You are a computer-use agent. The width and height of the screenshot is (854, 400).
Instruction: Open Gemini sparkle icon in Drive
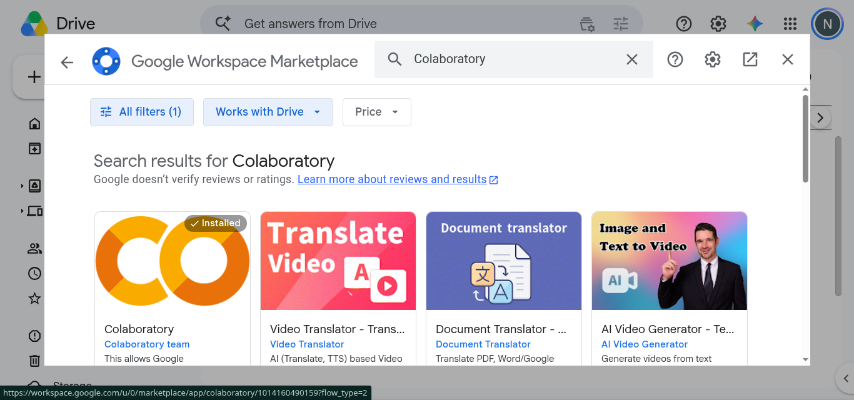[x=755, y=24]
